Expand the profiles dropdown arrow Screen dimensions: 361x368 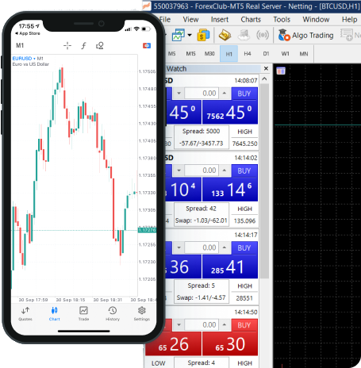click(190, 35)
